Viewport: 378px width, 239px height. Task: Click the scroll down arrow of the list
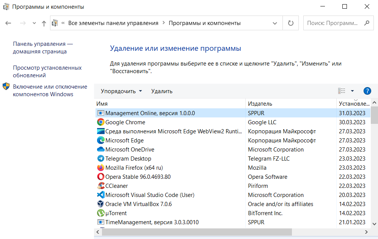point(374,224)
